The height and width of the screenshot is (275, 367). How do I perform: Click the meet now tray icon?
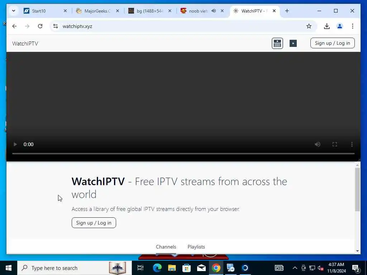(304, 268)
